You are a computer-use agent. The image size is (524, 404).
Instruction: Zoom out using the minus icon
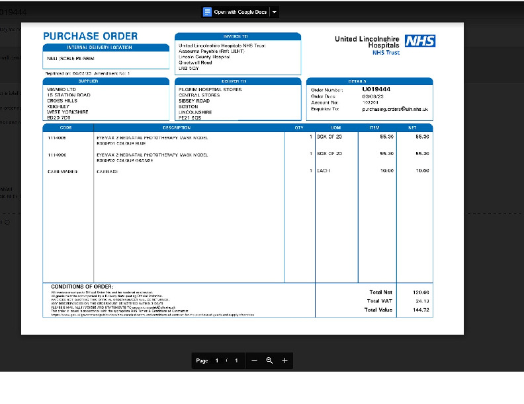click(x=254, y=360)
